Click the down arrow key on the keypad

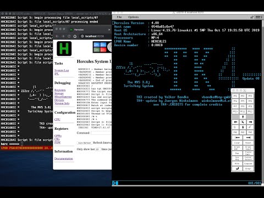pos(243,127)
